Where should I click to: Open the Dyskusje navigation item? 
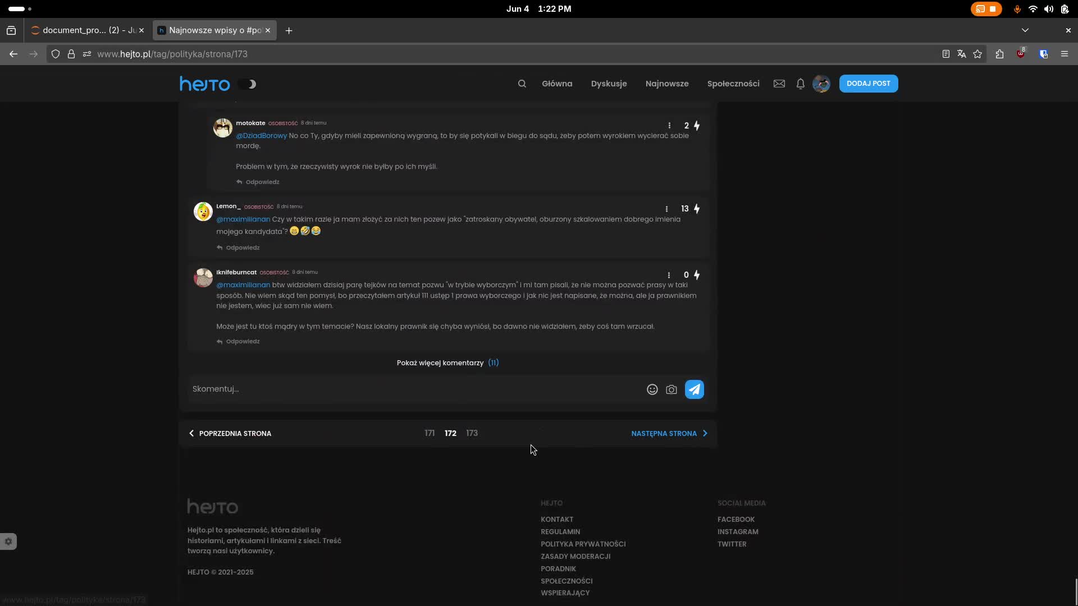pos(609,84)
